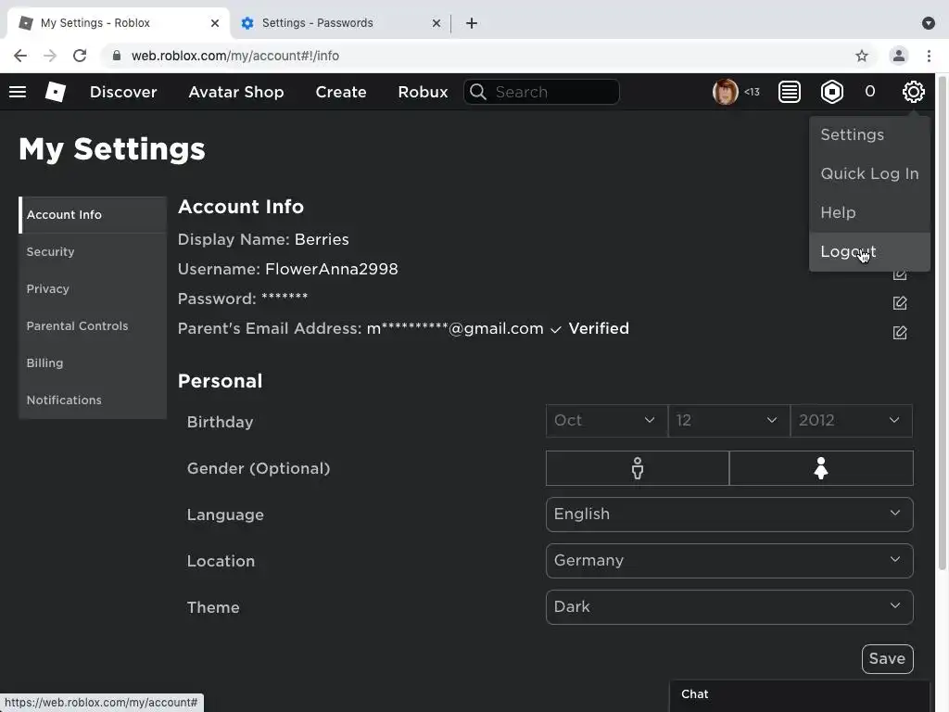Open the Chat panel bar
Image resolution: width=949 pixels, height=712 pixels.
click(800, 695)
